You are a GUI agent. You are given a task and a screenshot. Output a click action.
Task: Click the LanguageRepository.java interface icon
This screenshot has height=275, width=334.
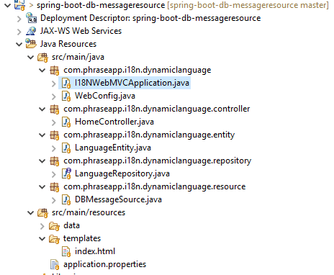click(x=66, y=173)
